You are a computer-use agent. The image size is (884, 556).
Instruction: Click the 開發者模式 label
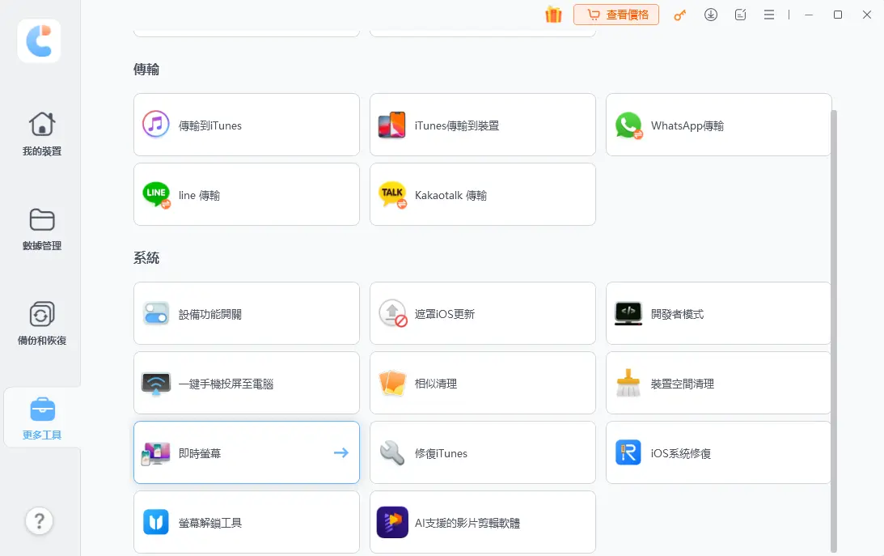(x=677, y=315)
